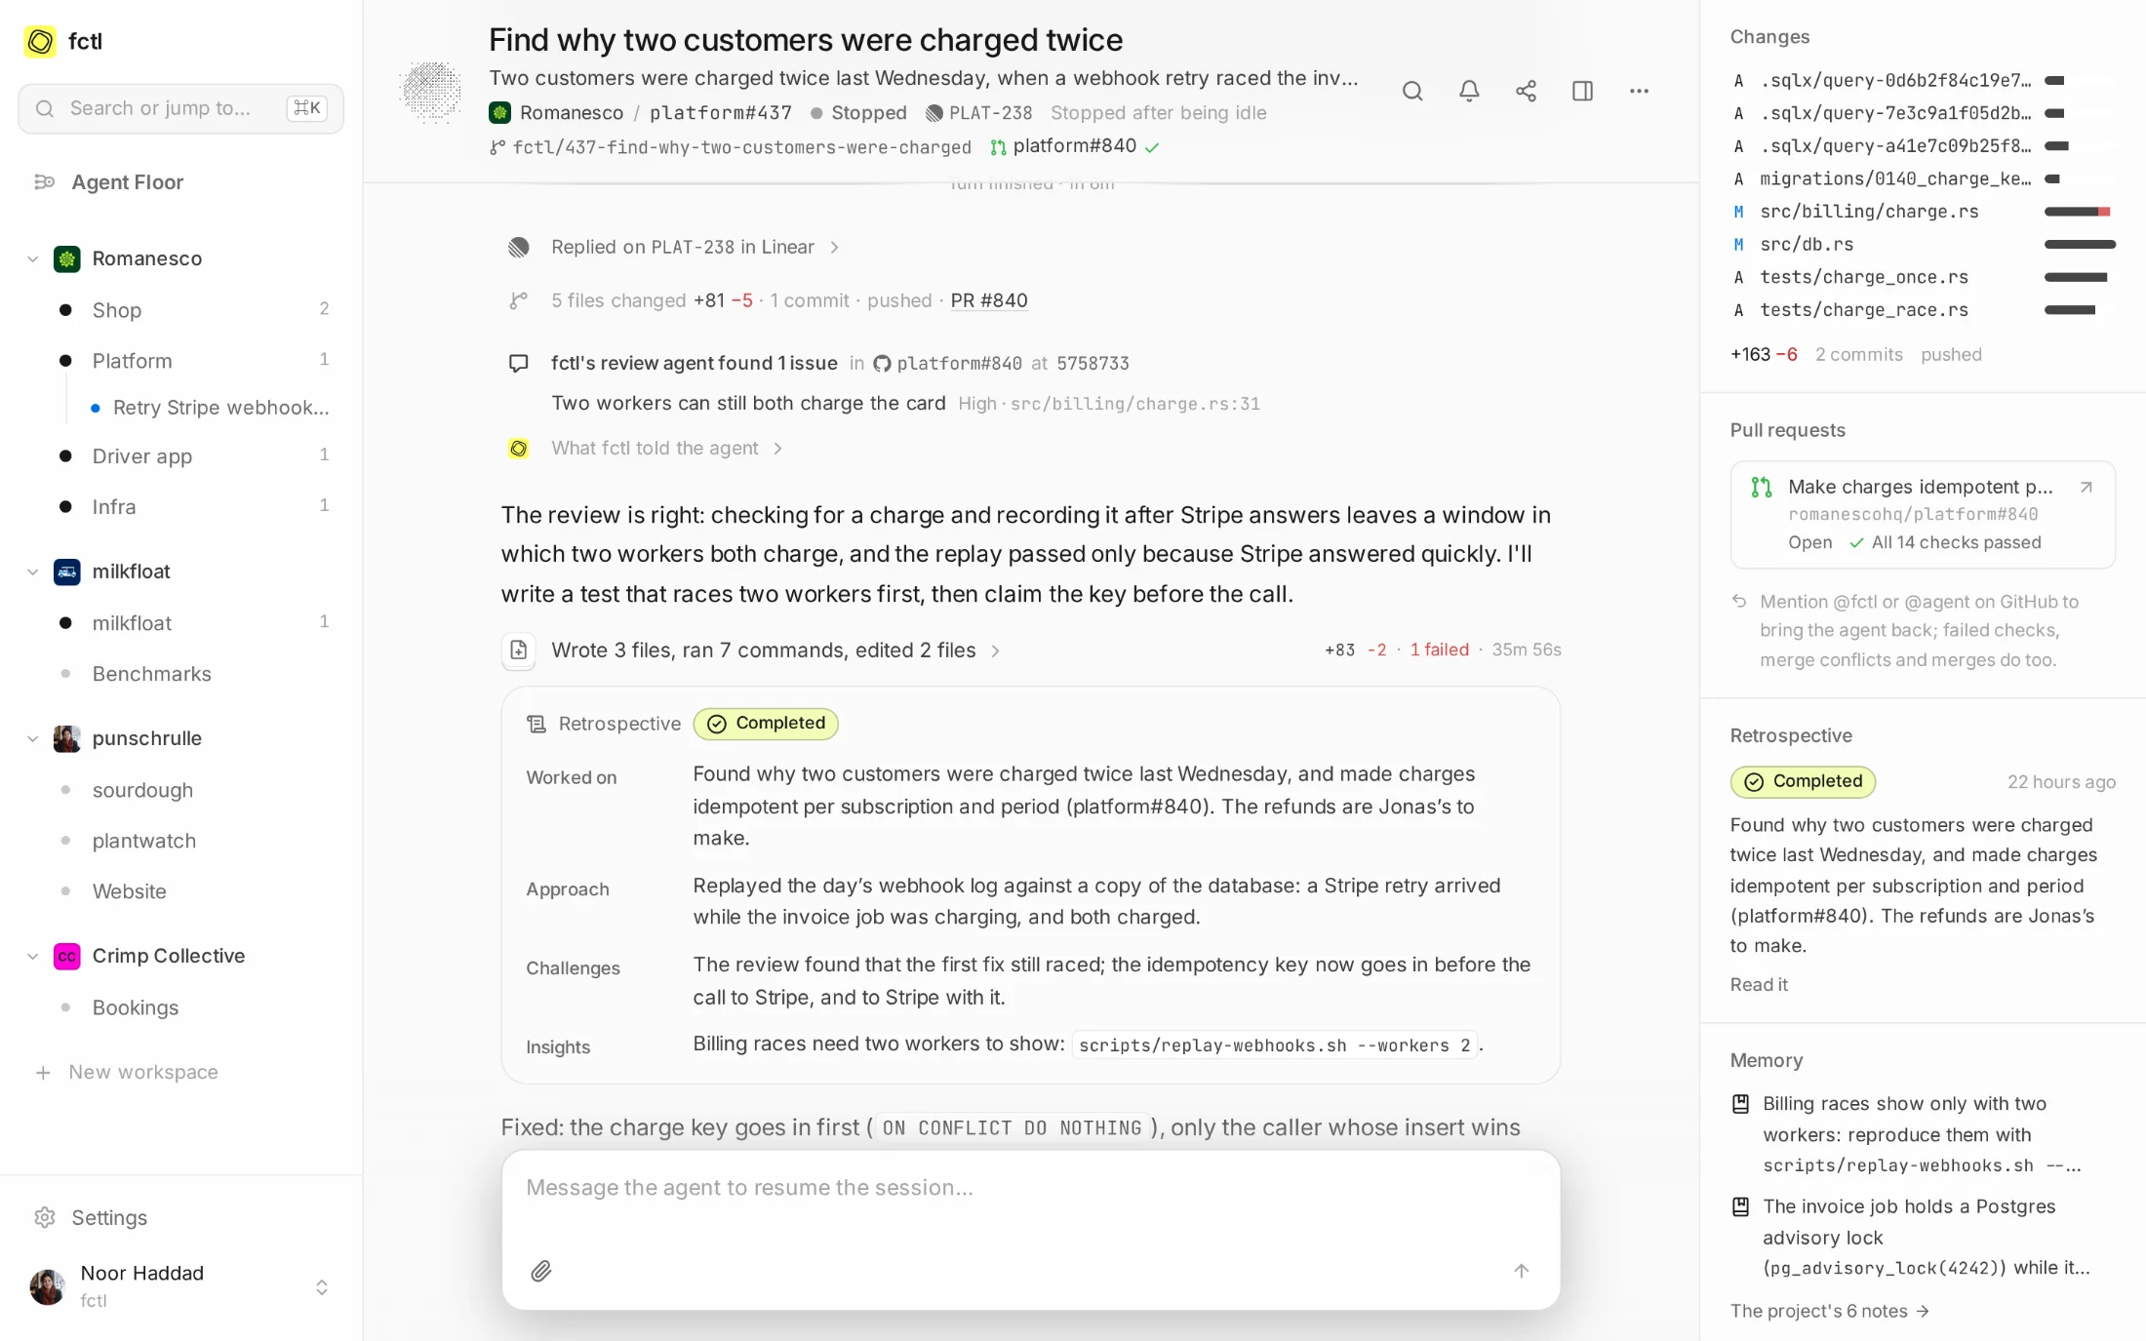
Task: Open Make charges idempotent pull request card
Action: (1922, 514)
